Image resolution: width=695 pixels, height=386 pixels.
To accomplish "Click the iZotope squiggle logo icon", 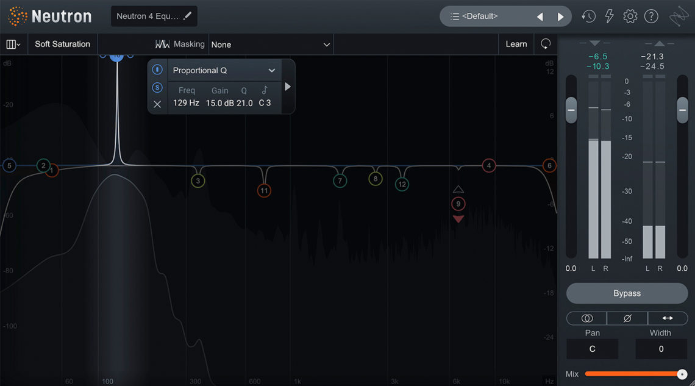I will [679, 16].
